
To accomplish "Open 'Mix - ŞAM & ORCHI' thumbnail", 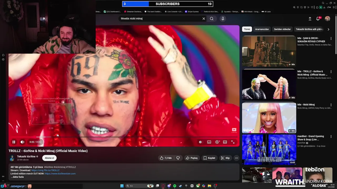I will click(x=269, y=51).
